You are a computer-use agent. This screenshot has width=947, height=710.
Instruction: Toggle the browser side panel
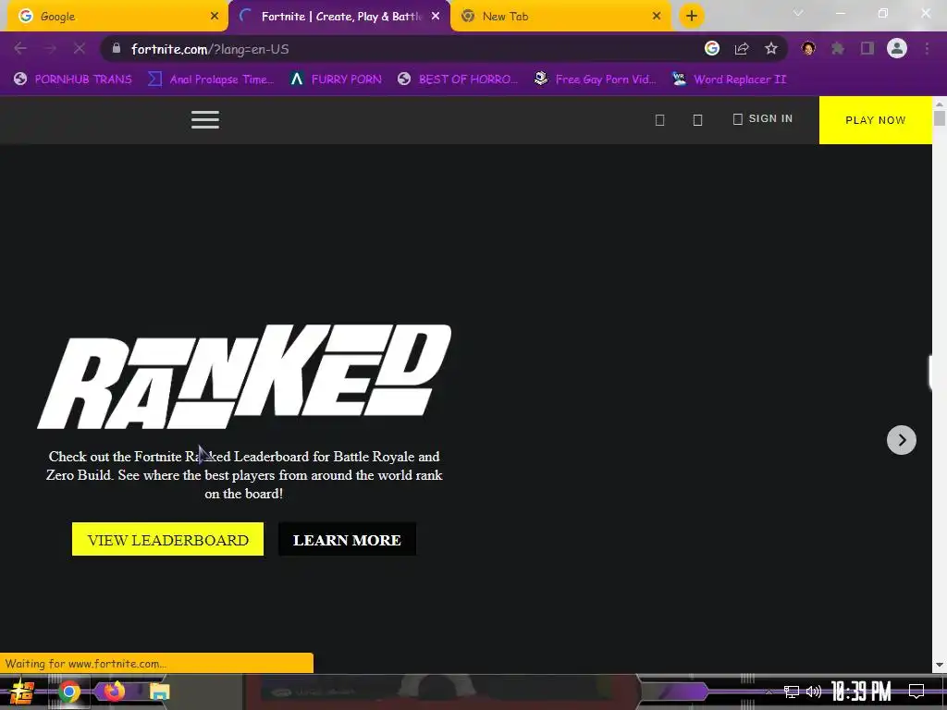coord(867,49)
